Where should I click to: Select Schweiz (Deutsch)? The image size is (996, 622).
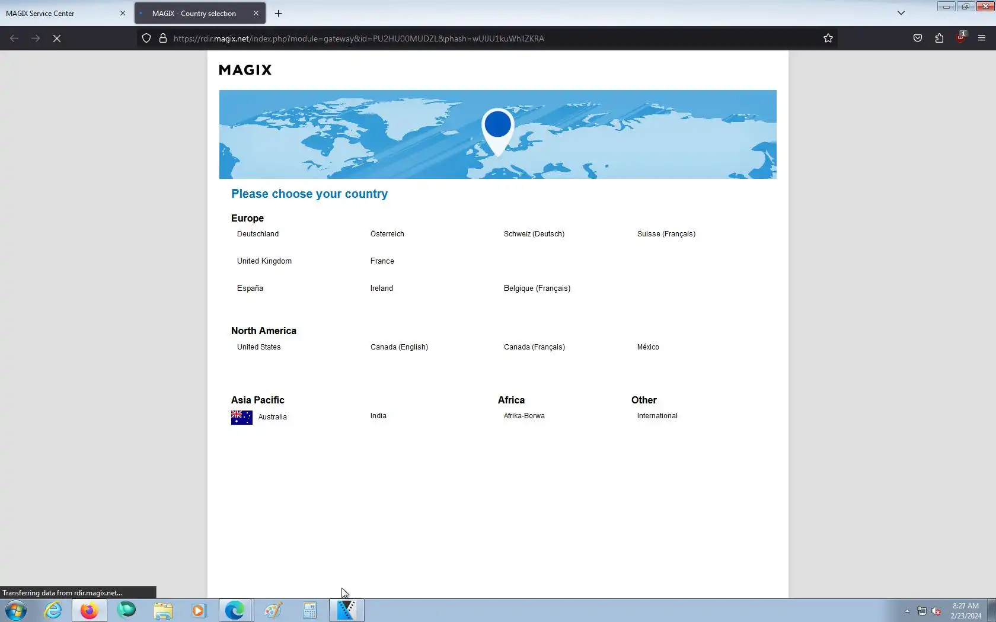coord(534,234)
